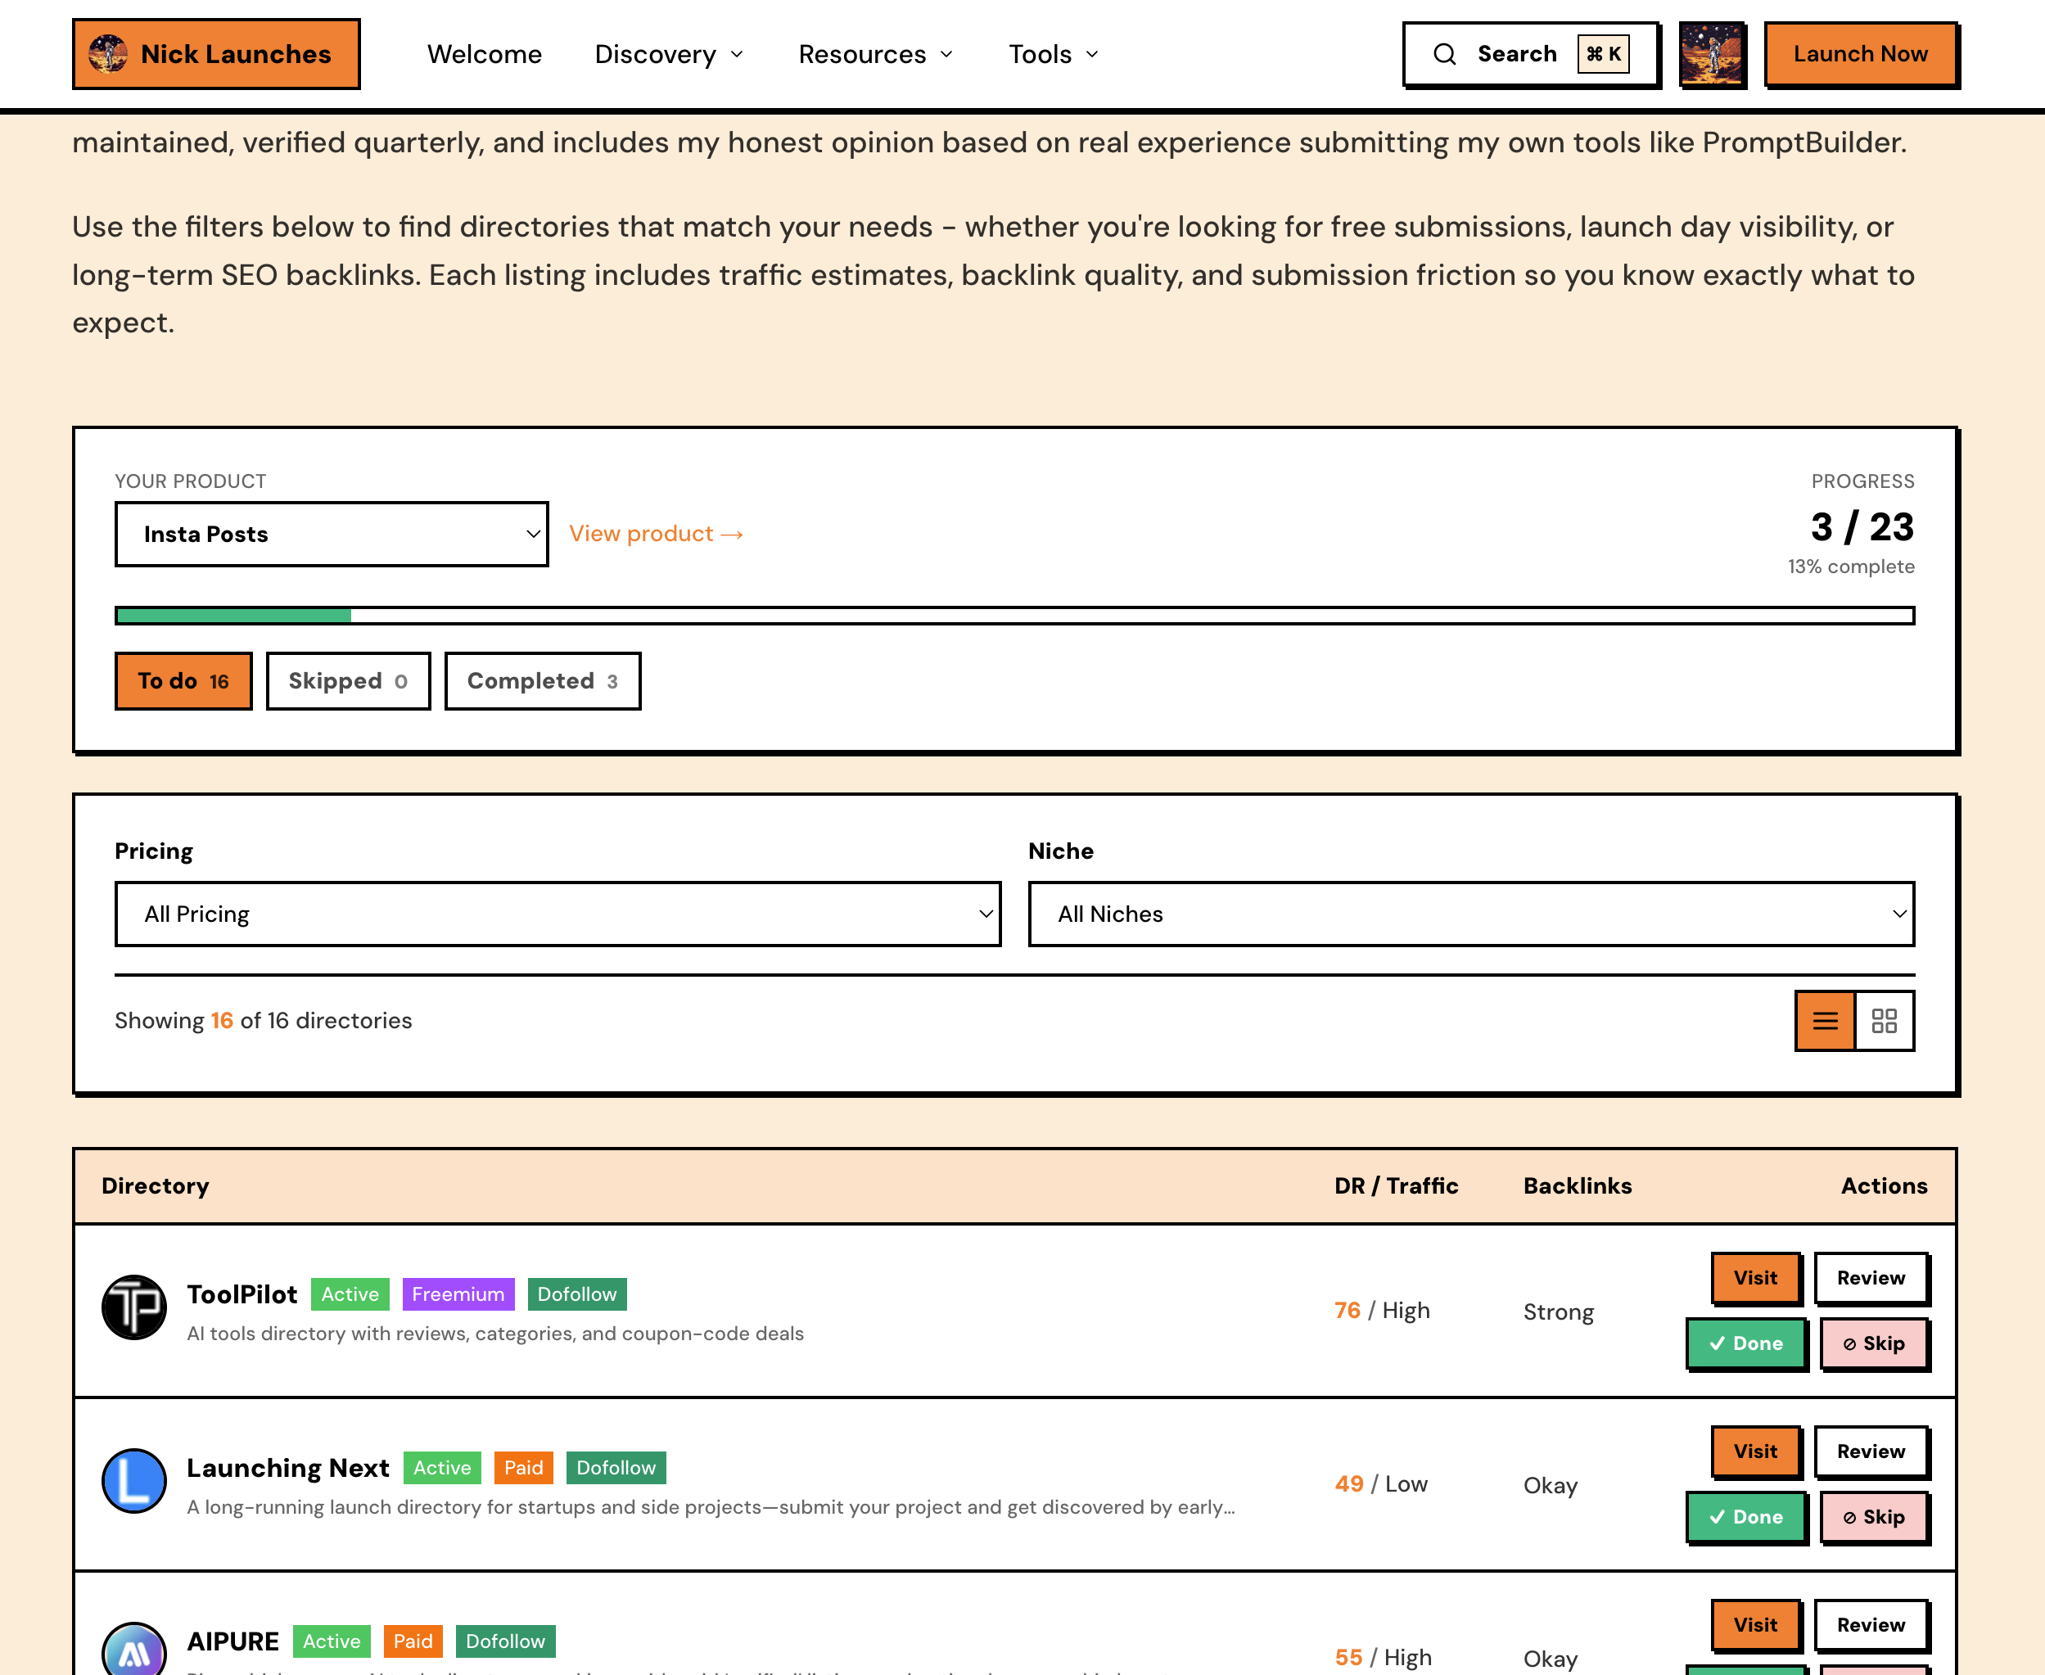Open the Launching Next review
The width and height of the screenshot is (2045, 1675).
pos(1871,1452)
